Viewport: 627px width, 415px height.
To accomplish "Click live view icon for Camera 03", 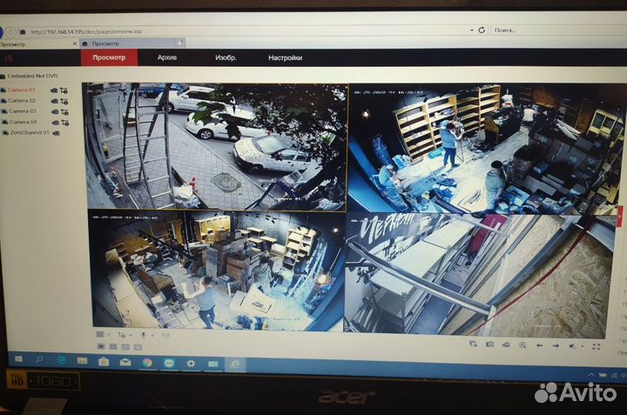I will (x=54, y=111).
